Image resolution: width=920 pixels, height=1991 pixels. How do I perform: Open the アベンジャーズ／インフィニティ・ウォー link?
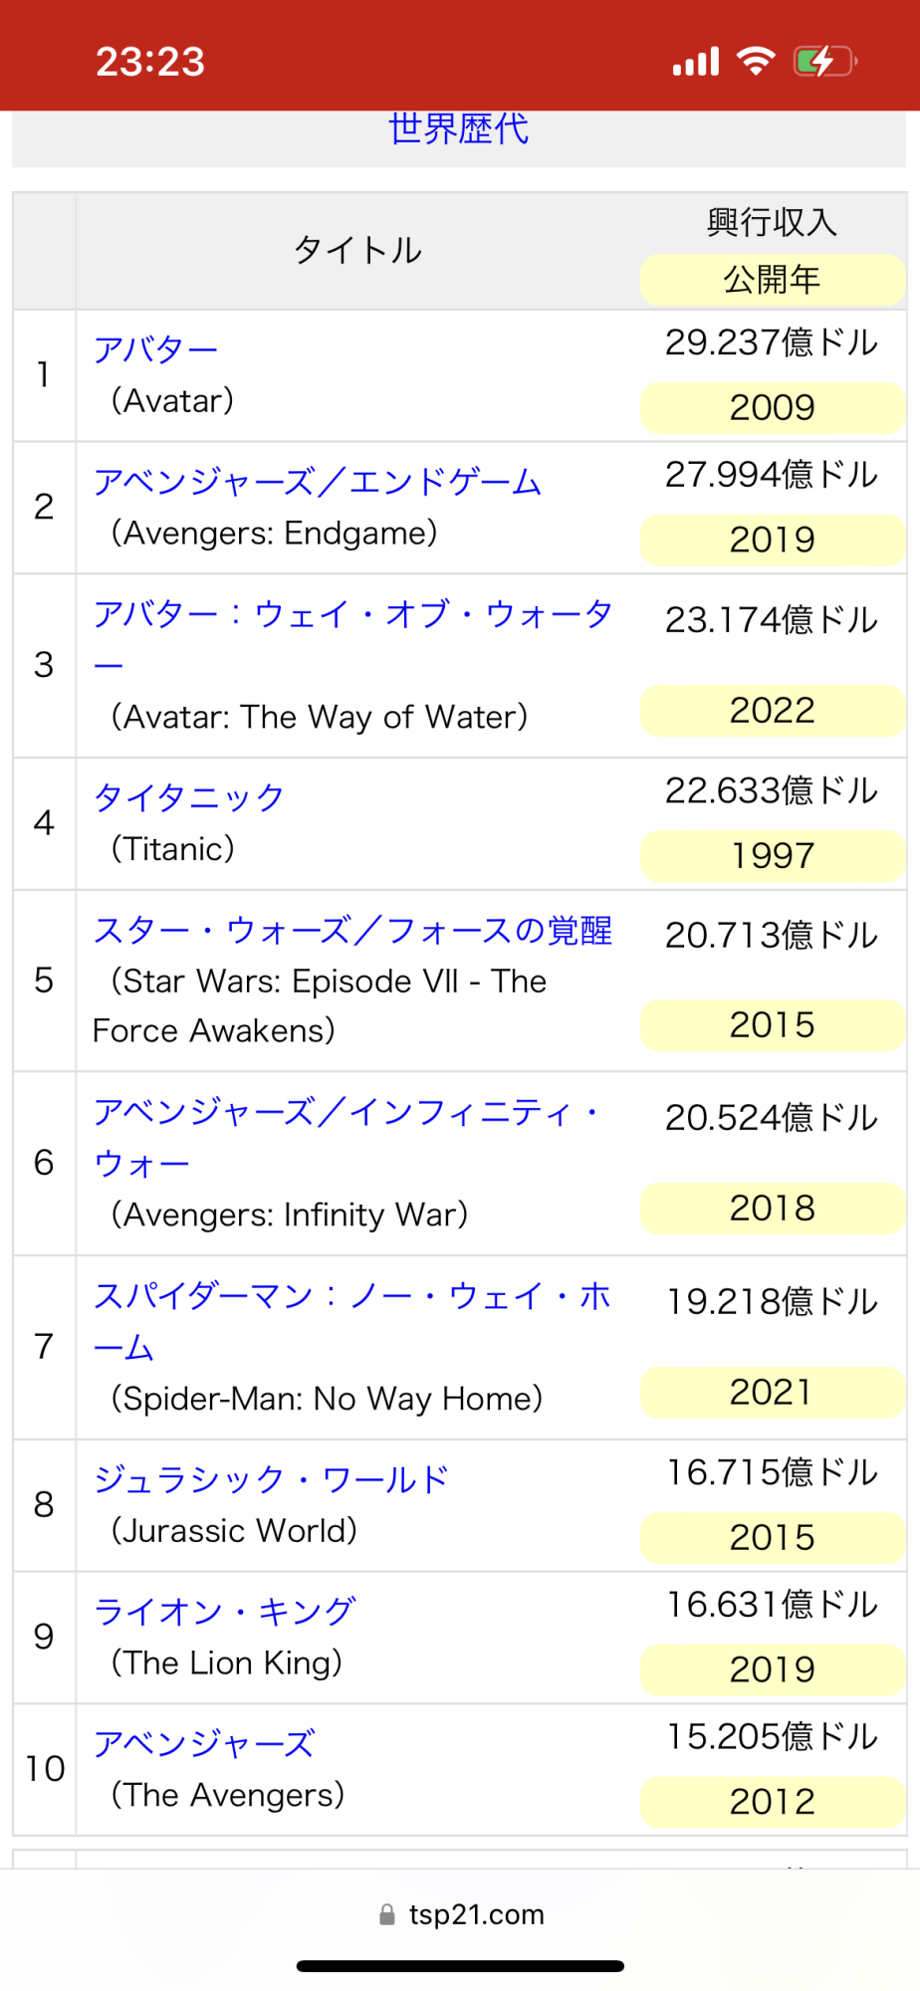[345, 1112]
